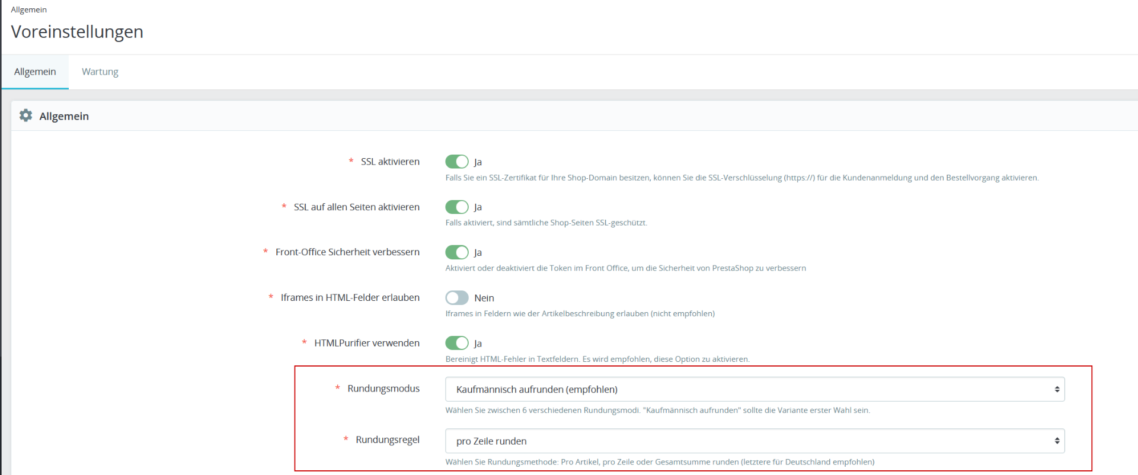1138x475 pixels.
Task: Click the 'Iframes in Feldern' hint text
Action: click(x=580, y=313)
